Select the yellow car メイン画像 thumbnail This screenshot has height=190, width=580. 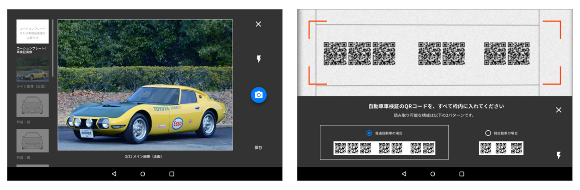pyautogui.click(x=32, y=69)
